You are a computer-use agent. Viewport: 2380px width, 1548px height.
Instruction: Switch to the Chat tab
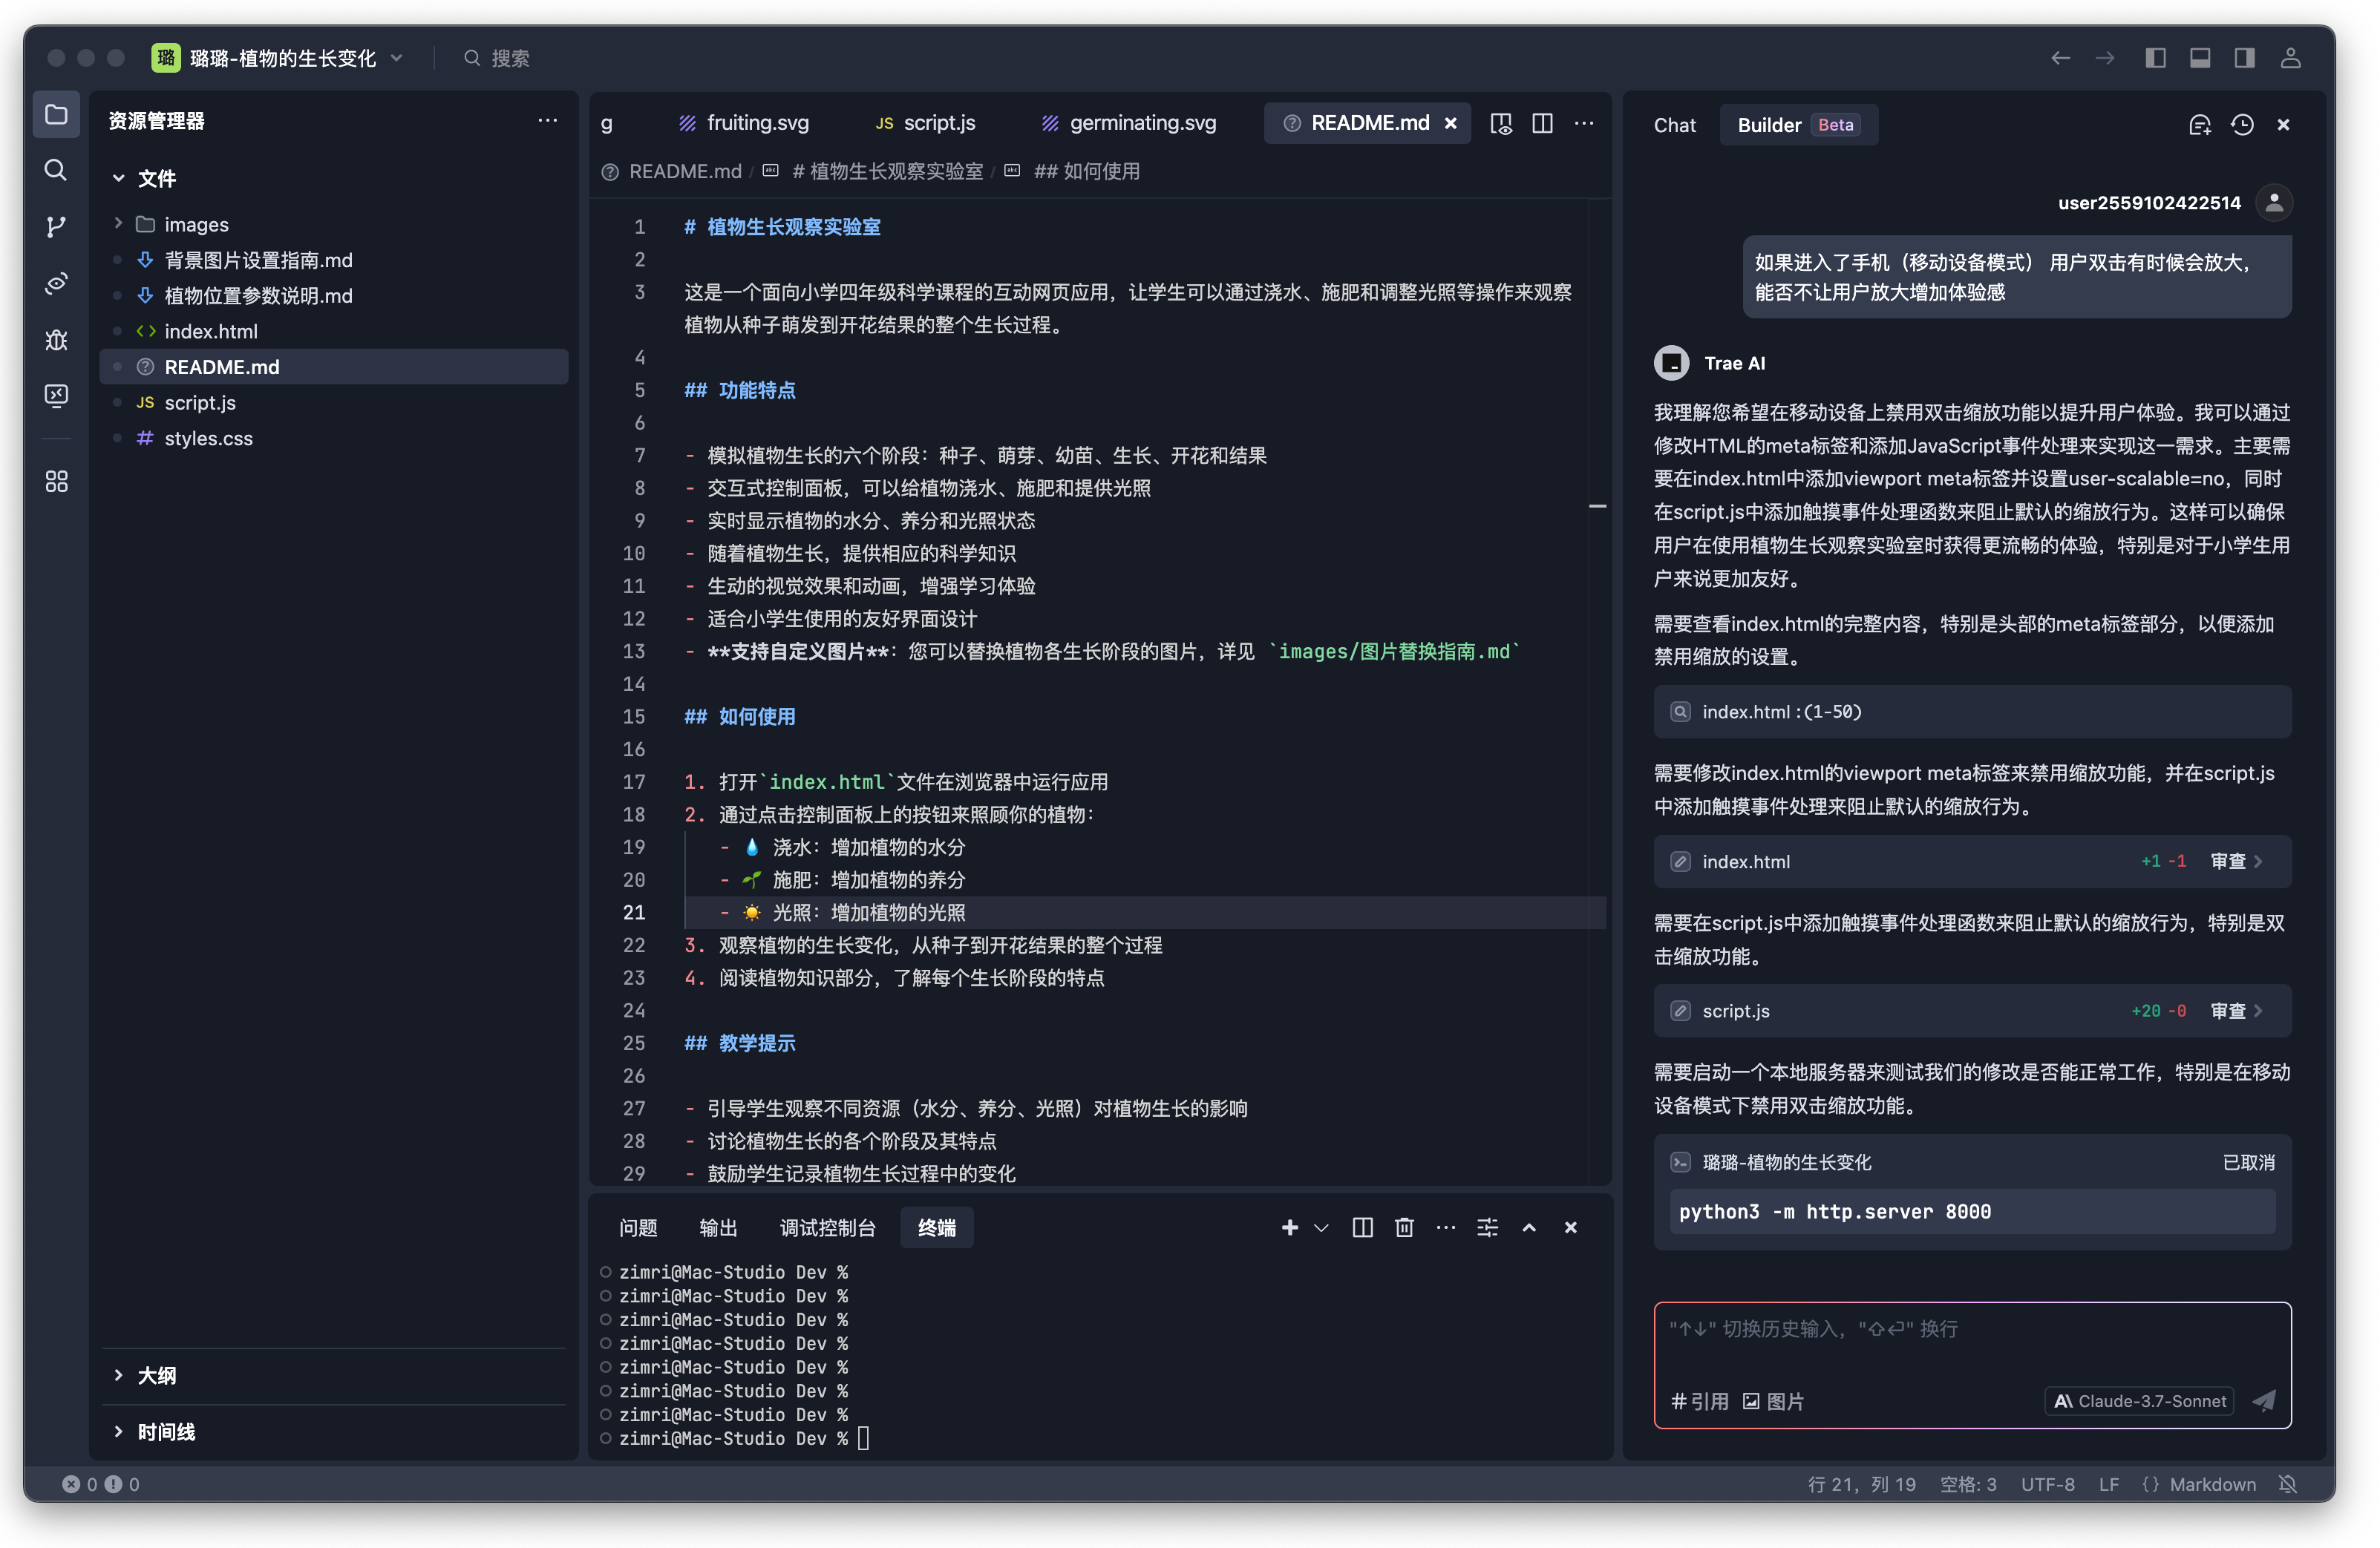click(x=1675, y=125)
